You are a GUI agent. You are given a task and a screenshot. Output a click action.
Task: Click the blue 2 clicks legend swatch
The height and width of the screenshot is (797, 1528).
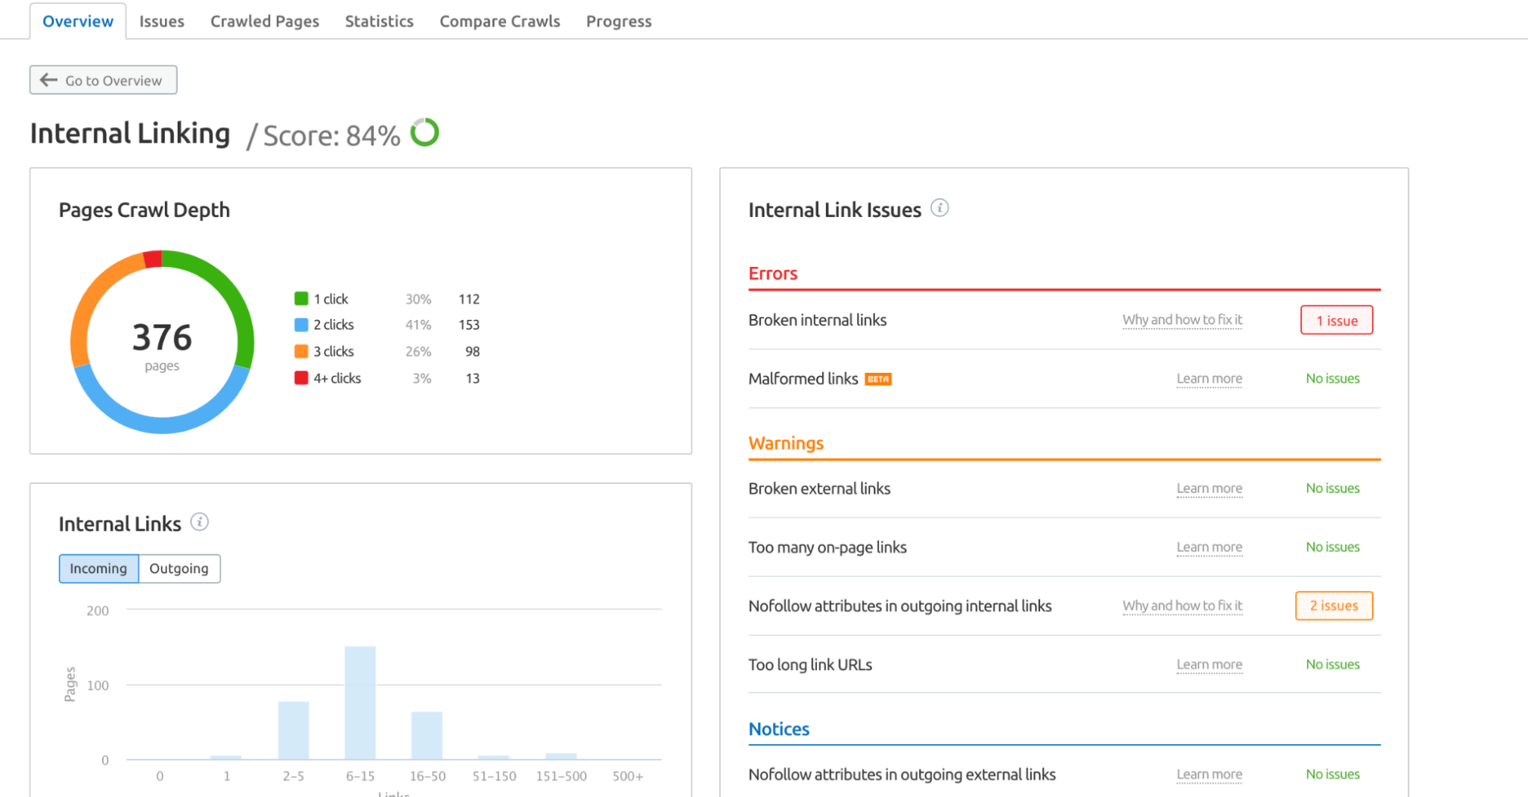click(301, 324)
